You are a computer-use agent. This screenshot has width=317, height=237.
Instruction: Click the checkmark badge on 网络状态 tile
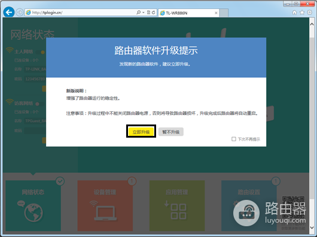coord(60,181)
